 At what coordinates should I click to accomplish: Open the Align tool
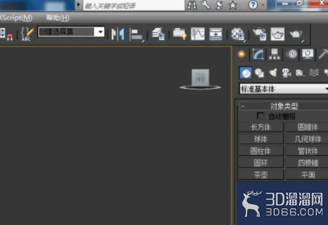137,34
